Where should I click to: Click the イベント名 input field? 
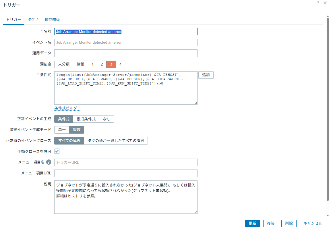click(x=126, y=43)
